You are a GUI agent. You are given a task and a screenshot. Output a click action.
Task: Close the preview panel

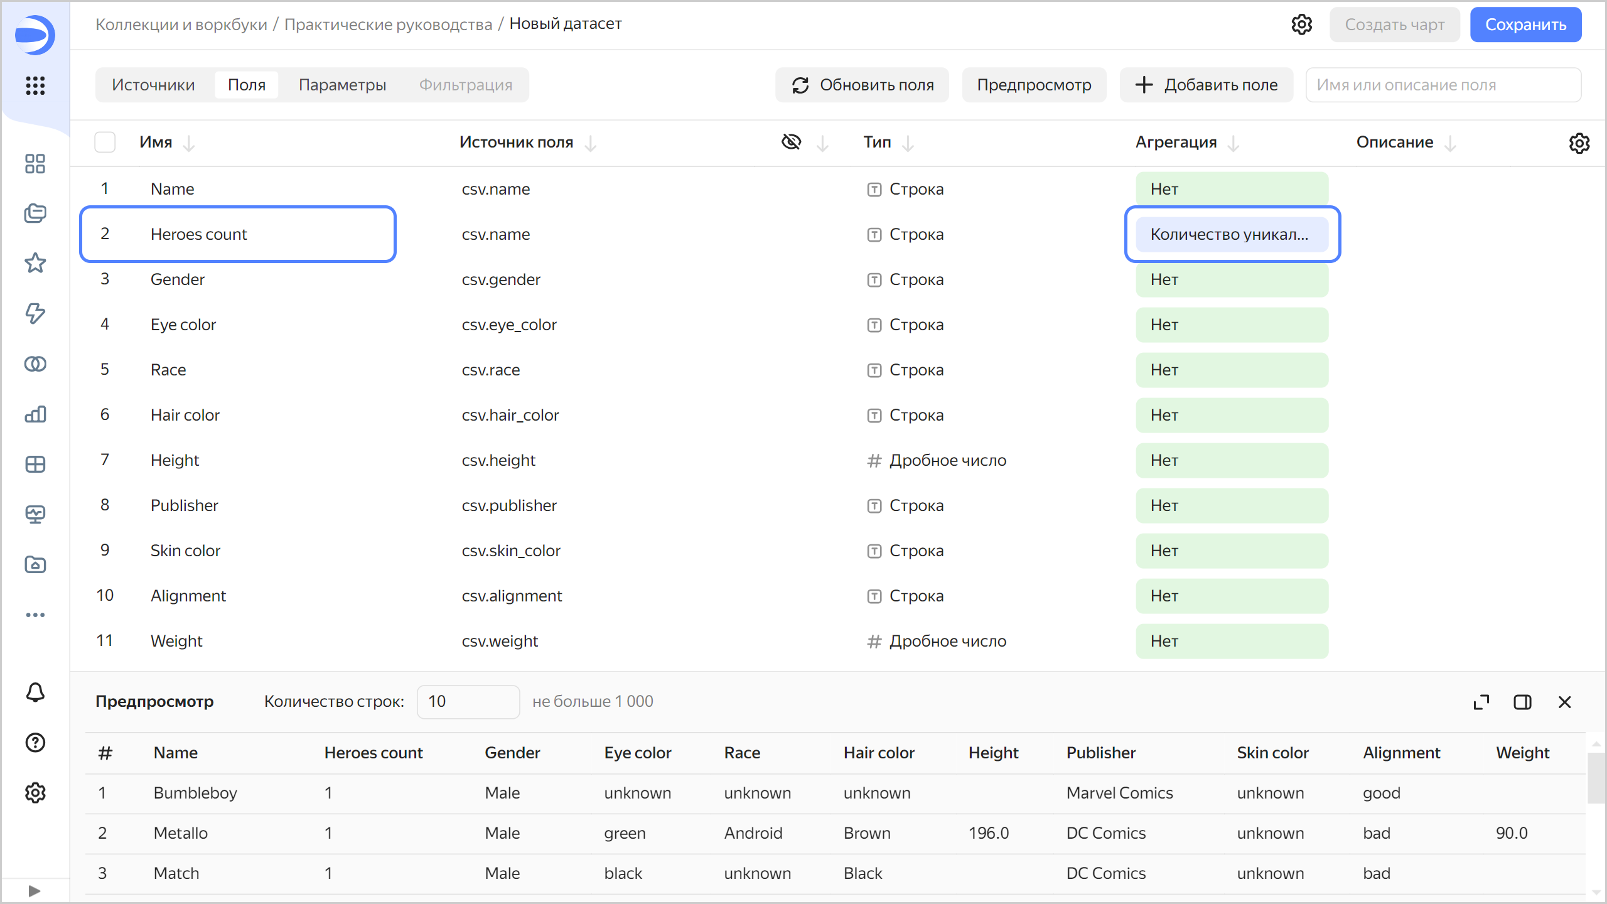coord(1564,702)
